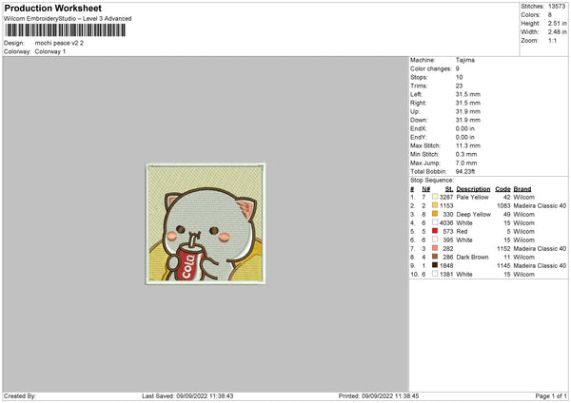Click the stitches count '13573'

[x=557, y=7]
